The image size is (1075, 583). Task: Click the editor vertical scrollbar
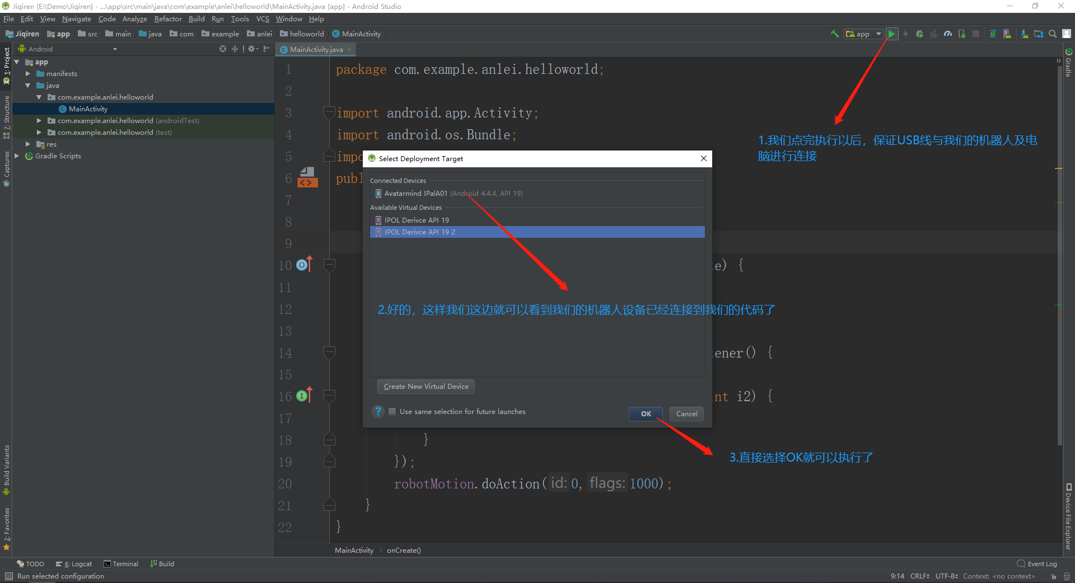[x=1059, y=255]
